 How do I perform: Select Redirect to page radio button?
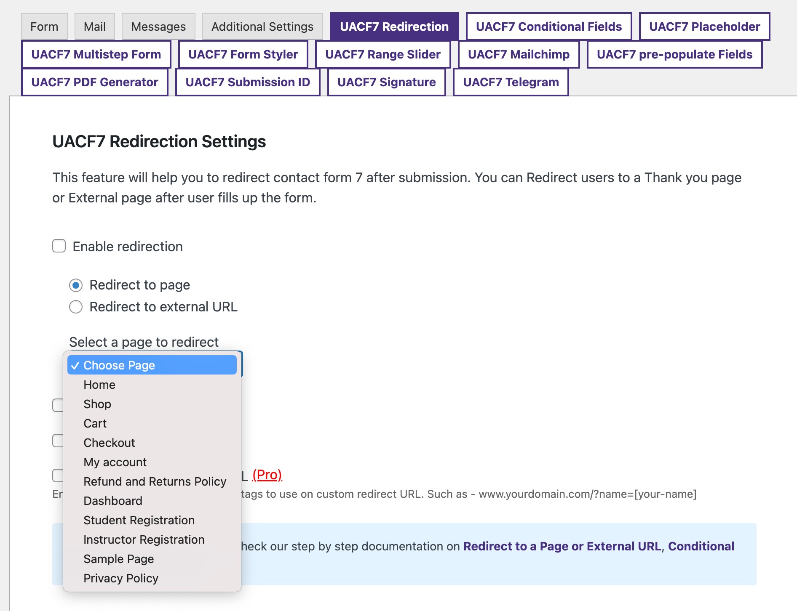click(76, 285)
